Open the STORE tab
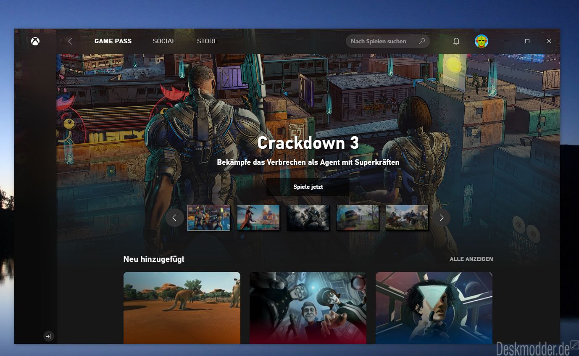The height and width of the screenshot is (356, 579). point(208,41)
